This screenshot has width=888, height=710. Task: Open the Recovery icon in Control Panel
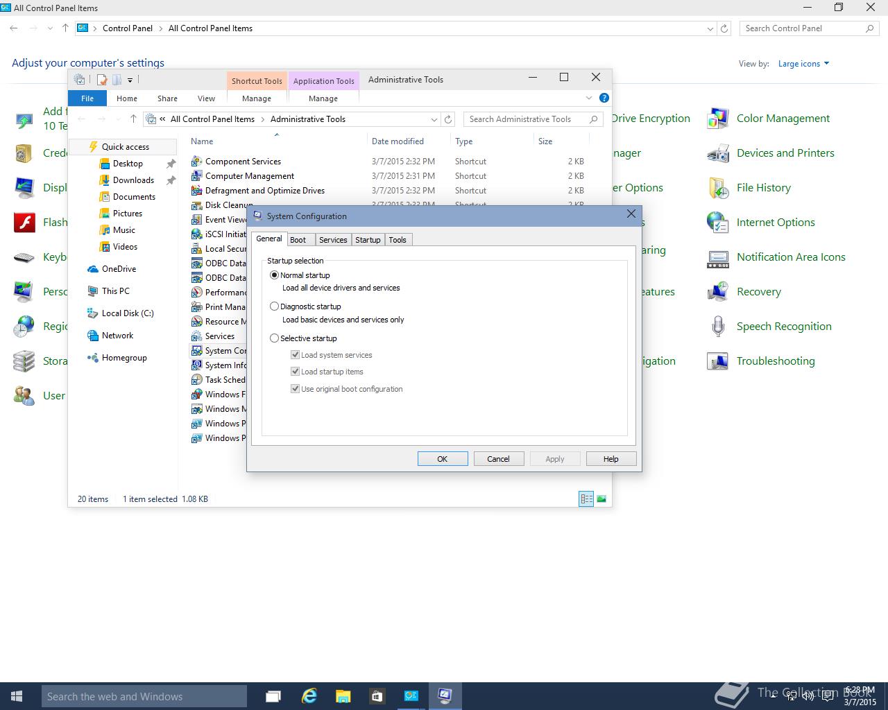coord(717,292)
